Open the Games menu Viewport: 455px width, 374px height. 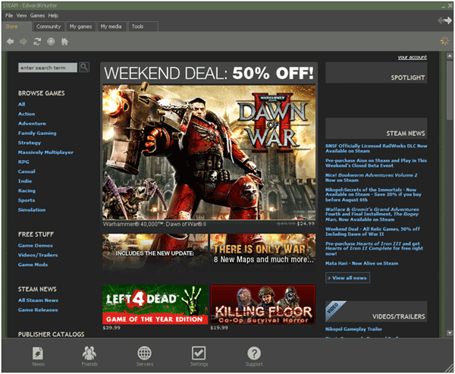[x=37, y=15]
